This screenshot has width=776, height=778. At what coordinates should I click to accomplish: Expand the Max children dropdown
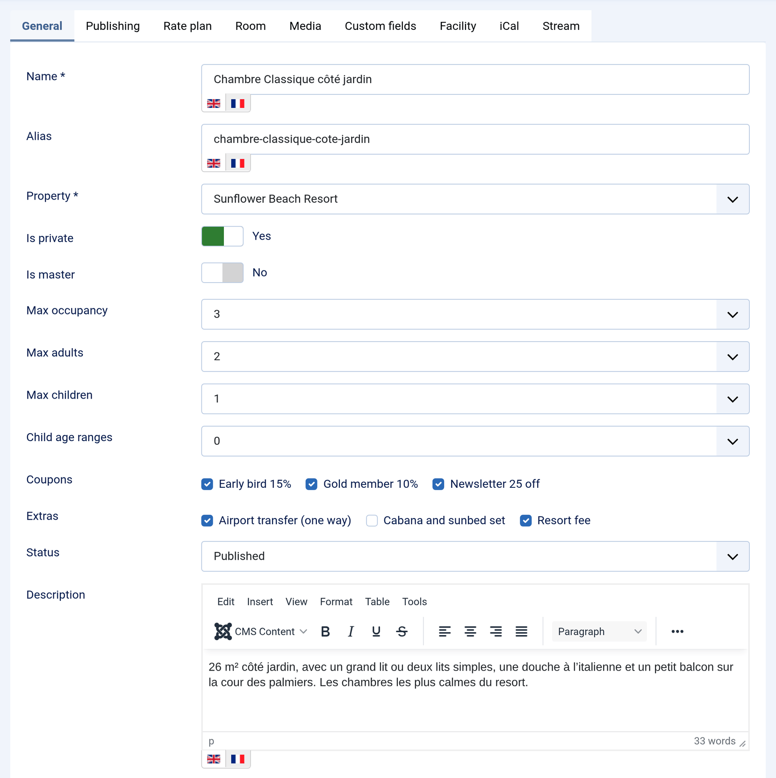(475, 399)
